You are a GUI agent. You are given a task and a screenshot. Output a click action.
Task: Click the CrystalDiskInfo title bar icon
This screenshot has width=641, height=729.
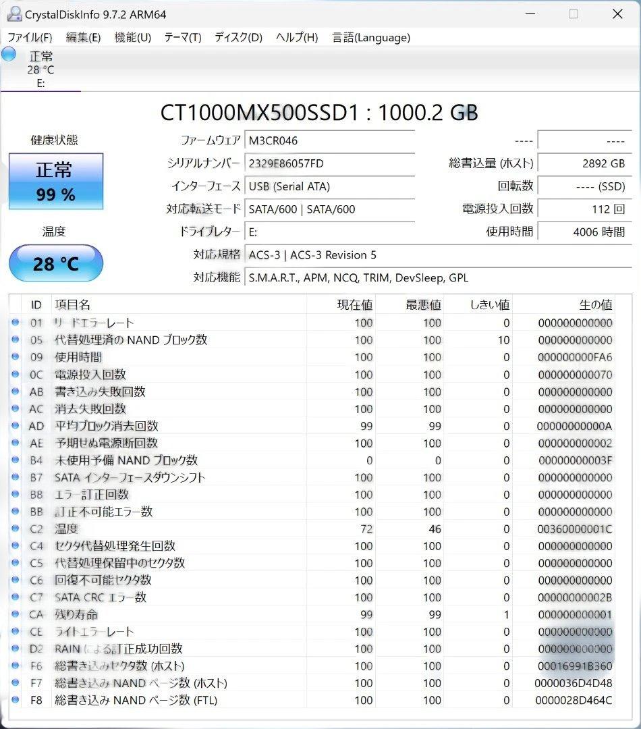pos(11,13)
